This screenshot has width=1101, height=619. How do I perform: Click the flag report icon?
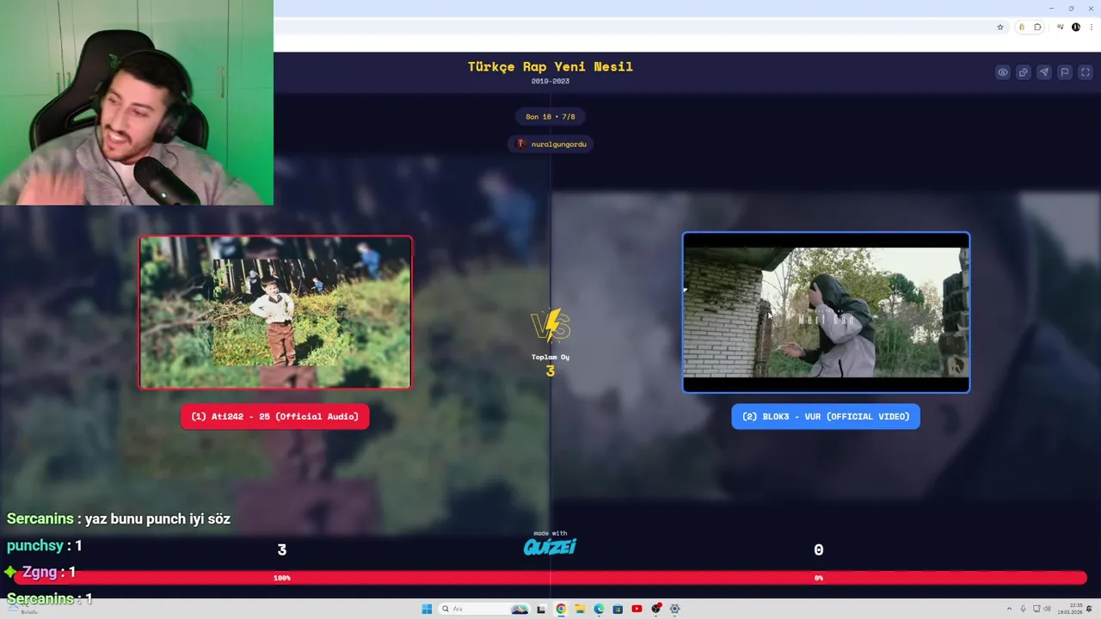(1065, 72)
